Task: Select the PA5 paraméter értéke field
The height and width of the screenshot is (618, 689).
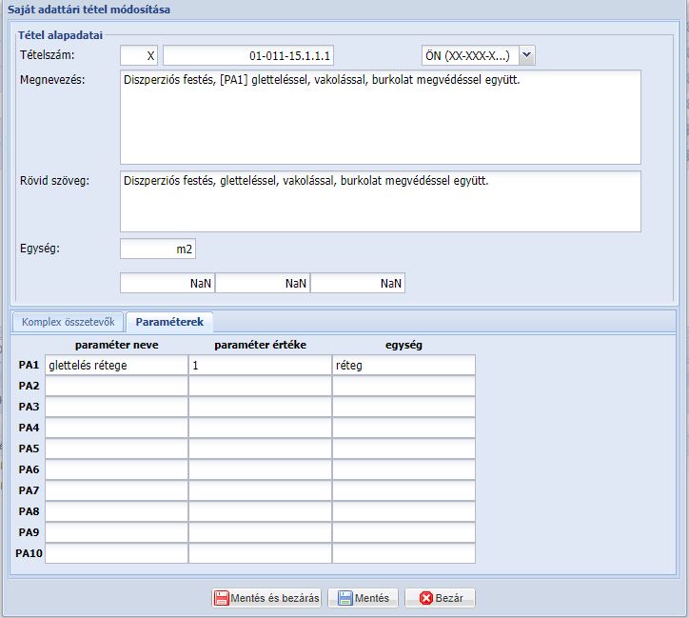Action: pos(260,449)
